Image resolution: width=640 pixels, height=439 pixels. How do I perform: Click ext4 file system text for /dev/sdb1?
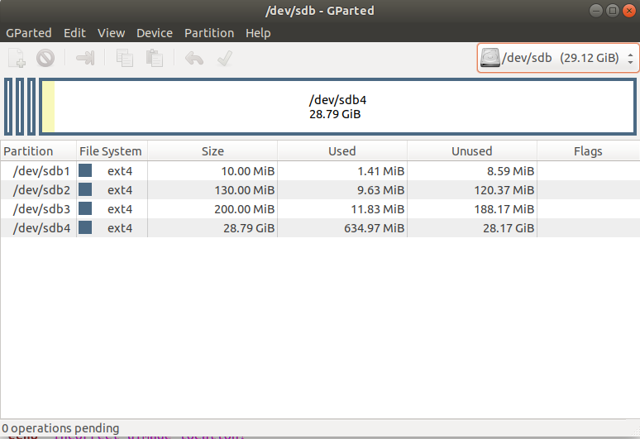[x=120, y=171]
